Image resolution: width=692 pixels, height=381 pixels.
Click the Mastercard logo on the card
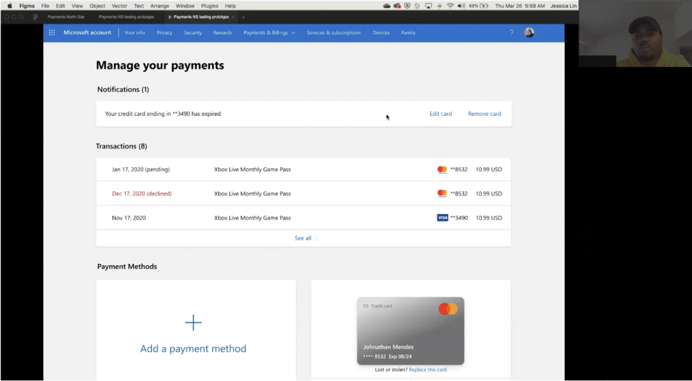pos(448,309)
